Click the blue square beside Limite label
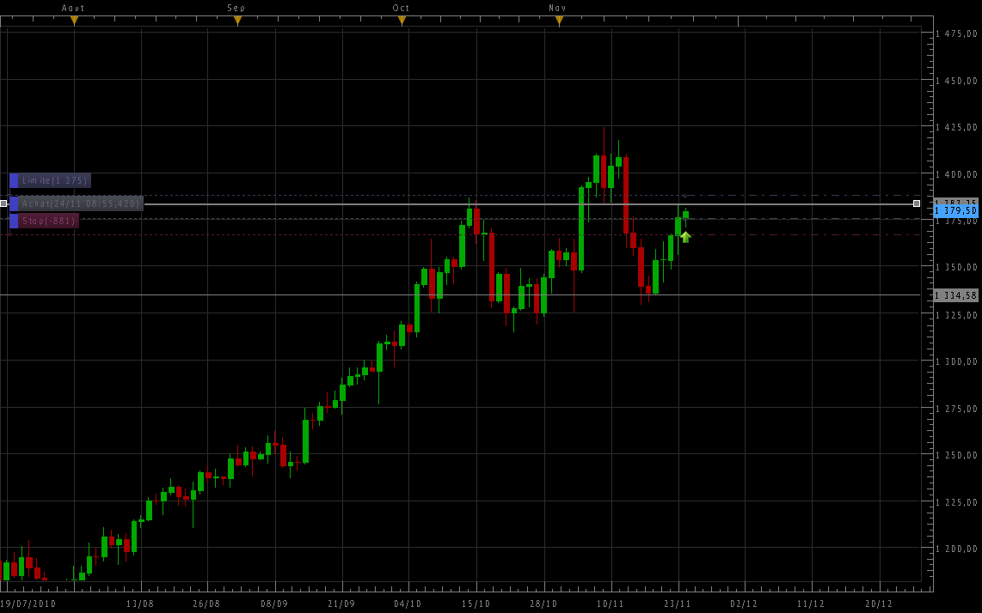The height and width of the screenshot is (613, 982). click(14, 180)
